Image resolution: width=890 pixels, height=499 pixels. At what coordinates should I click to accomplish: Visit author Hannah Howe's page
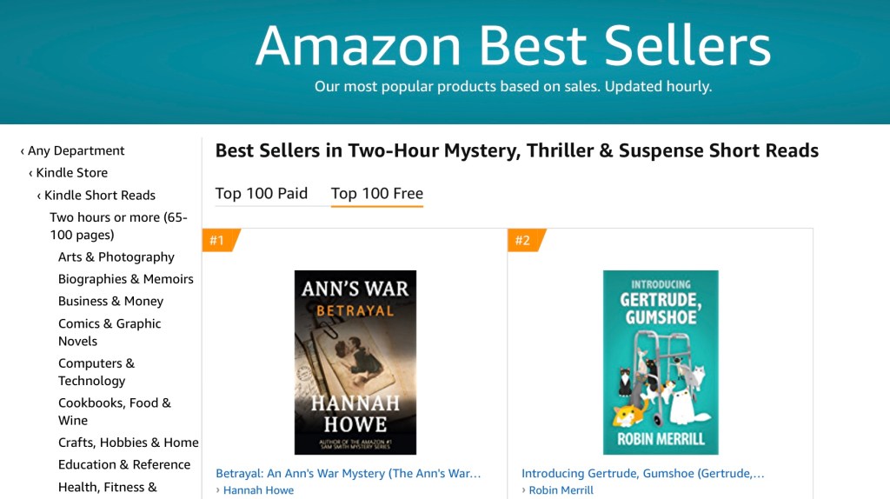[x=258, y=490]
